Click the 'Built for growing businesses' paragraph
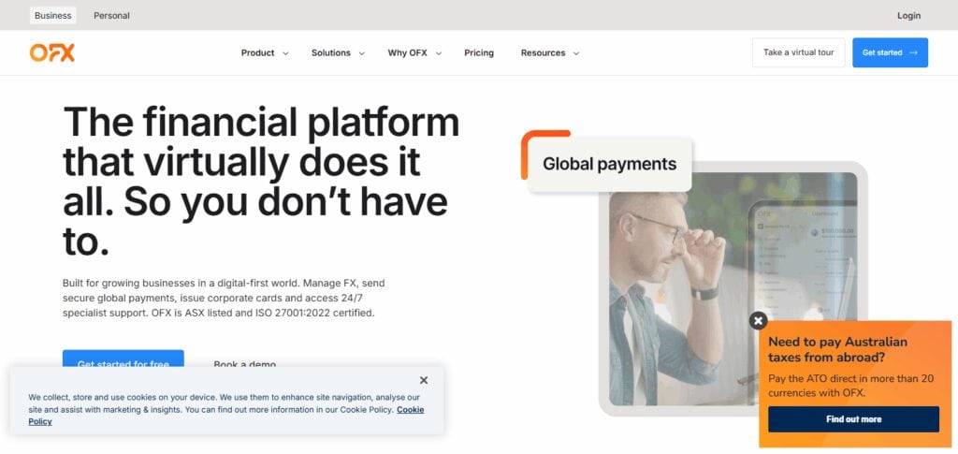The image size is (958, 454). (x=224, y=299)
